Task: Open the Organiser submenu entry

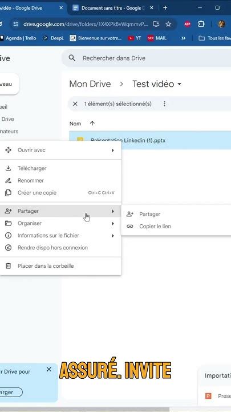Action: pyautogui.click(x=60, y=223)
